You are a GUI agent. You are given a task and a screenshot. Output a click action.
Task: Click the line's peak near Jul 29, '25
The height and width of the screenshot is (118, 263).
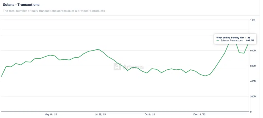[98, 49]
